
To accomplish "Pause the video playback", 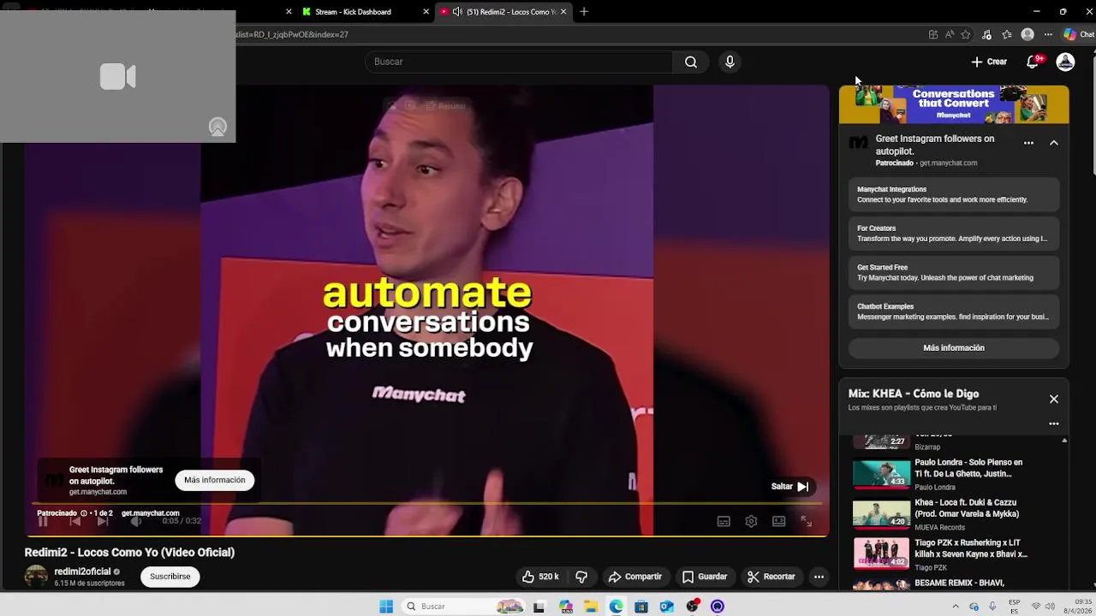I will point(43,521).
